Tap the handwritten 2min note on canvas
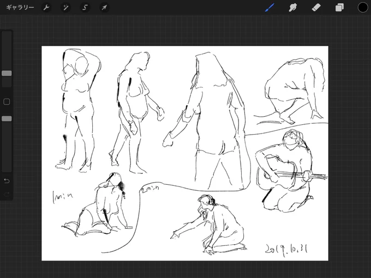 (150, 189)
